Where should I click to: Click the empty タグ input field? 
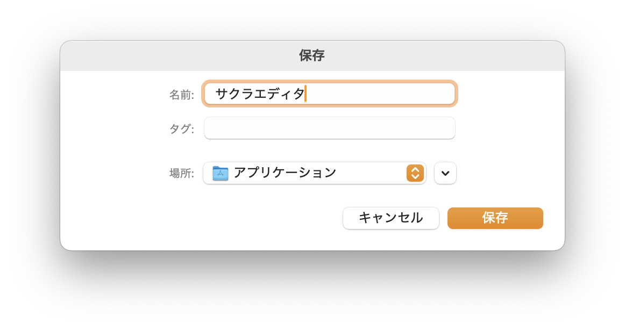(x=329, y=127)
